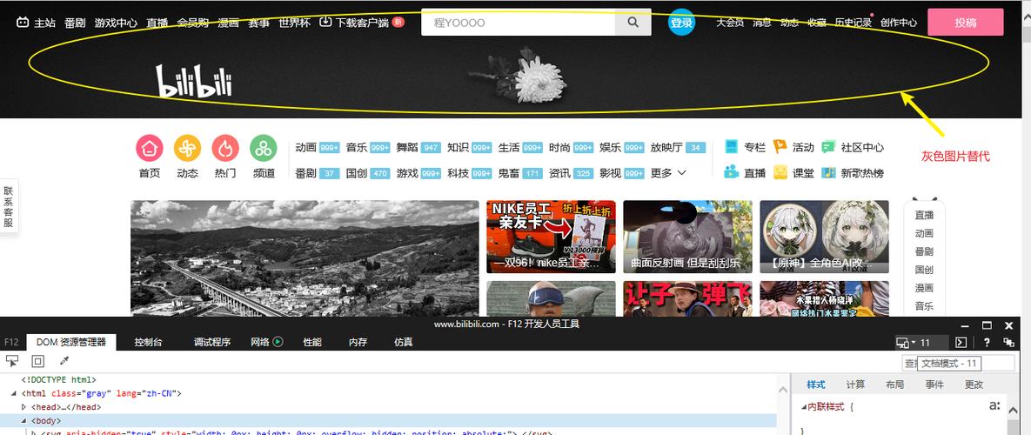Screen dimensions: 1031x435
Task: Collapse the body tree node
Action: point(24,420)
